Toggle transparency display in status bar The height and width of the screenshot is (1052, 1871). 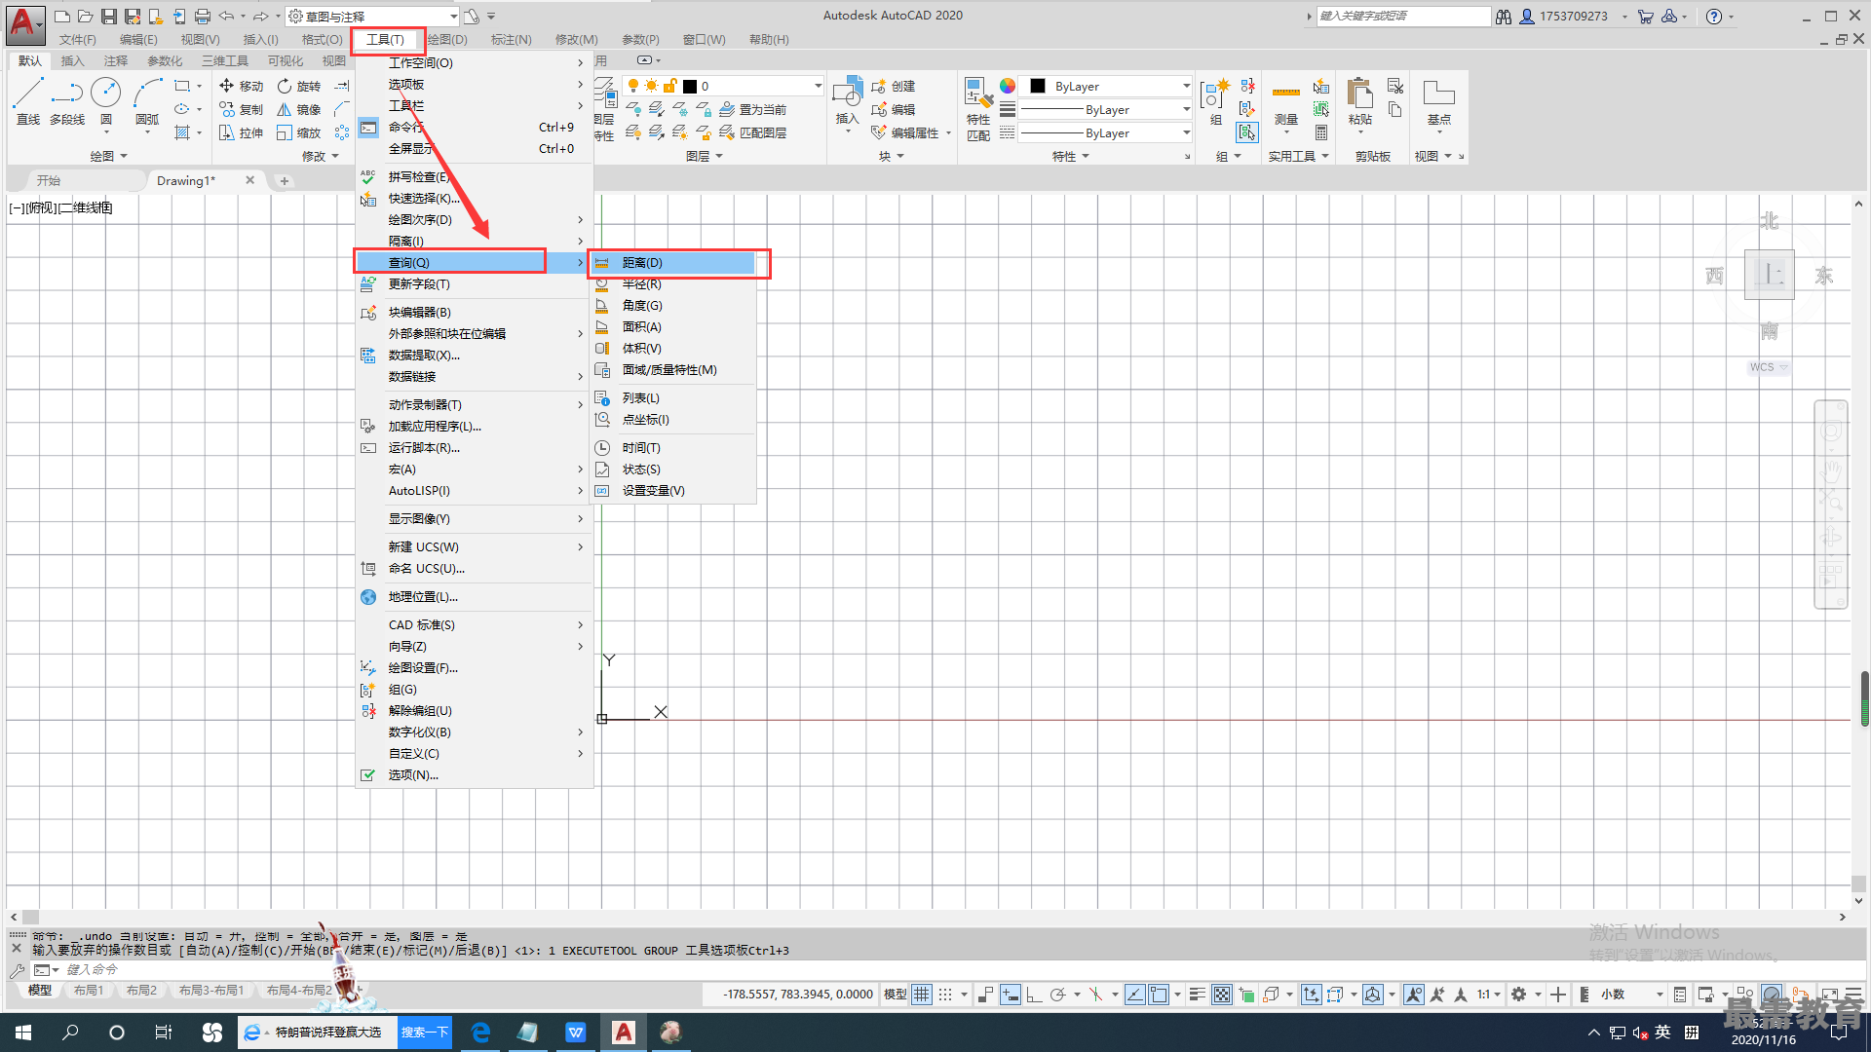(1222, 994)
